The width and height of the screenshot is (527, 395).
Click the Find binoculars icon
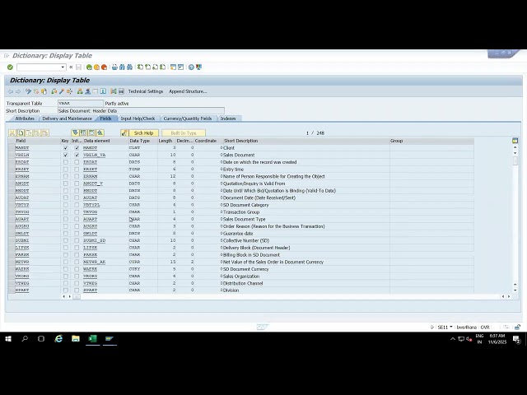(x=122, y=67)
